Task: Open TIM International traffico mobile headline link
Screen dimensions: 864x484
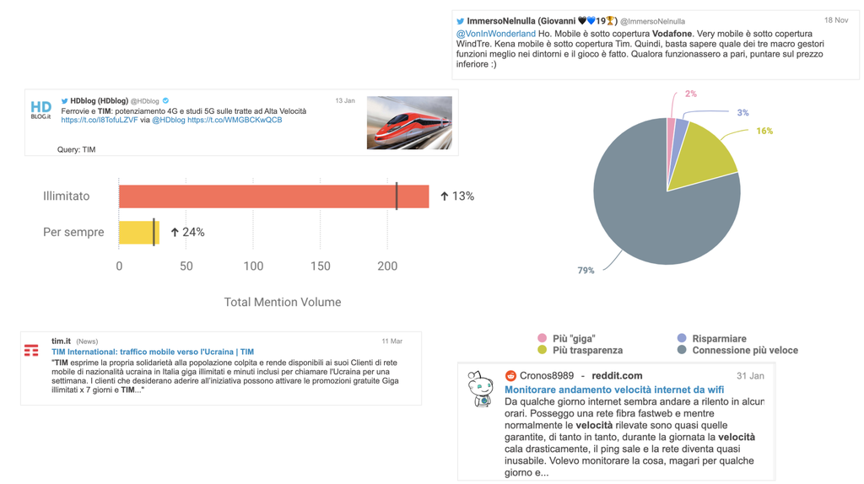Action: 152,352
